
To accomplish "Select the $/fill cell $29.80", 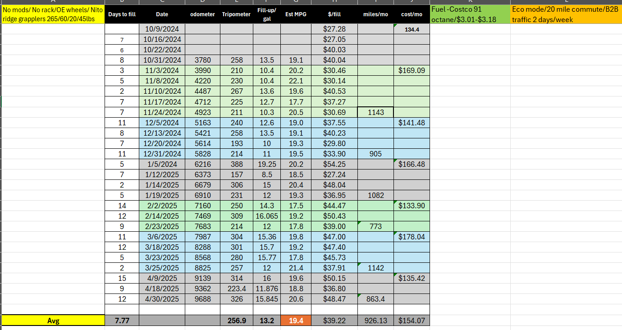I will click(334, 143).
